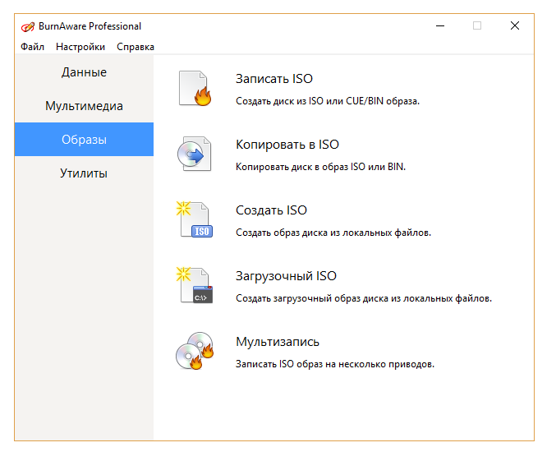The width and height of the screenshot is (556, 461).
Task: Click description 'Создать диск из ISO или CUE/BIN образа.'
Action: point(328,101)
